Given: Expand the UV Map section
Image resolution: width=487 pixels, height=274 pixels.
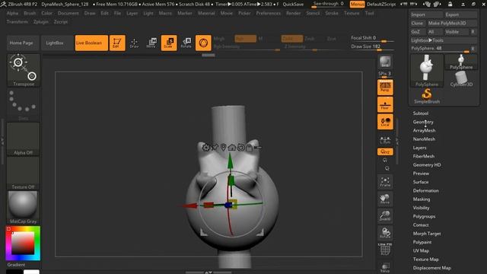Looking at the screenshot, I should (x=421, y=250).
